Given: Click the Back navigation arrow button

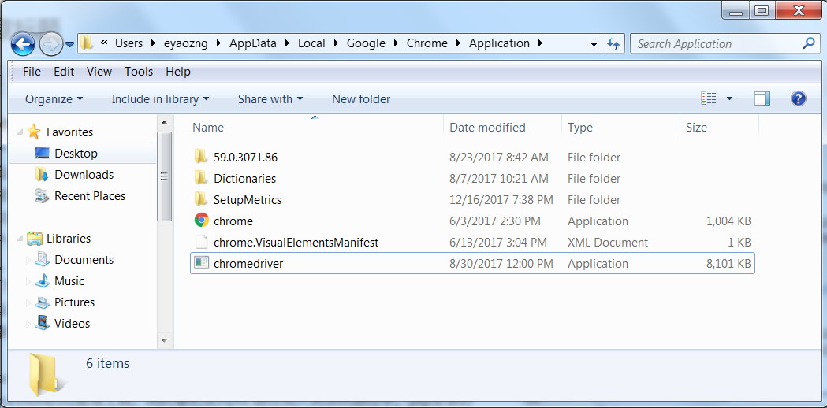Looking at the screenshot, I should coord(23,45).
